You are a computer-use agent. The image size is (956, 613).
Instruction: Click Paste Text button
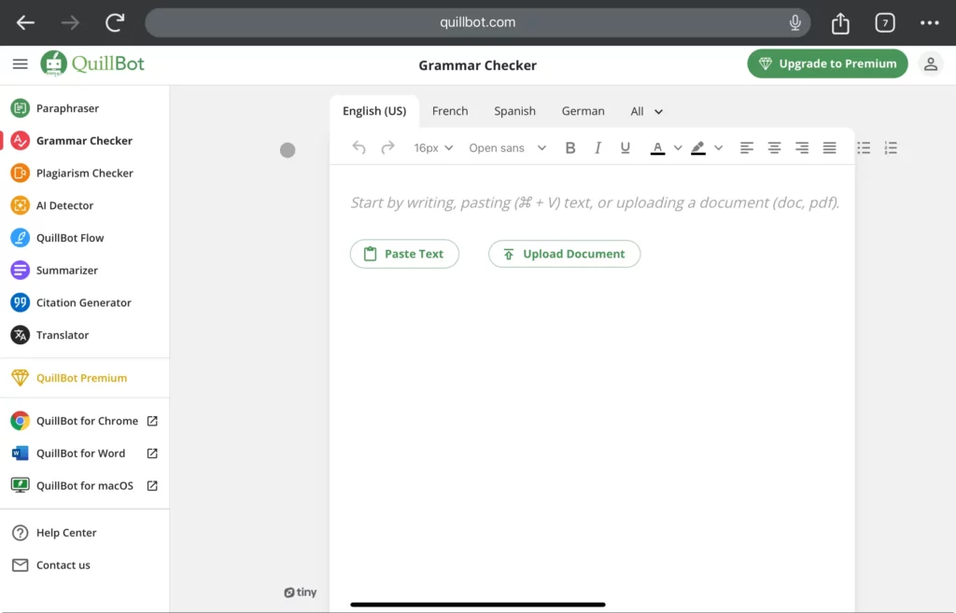pos(404,254)
